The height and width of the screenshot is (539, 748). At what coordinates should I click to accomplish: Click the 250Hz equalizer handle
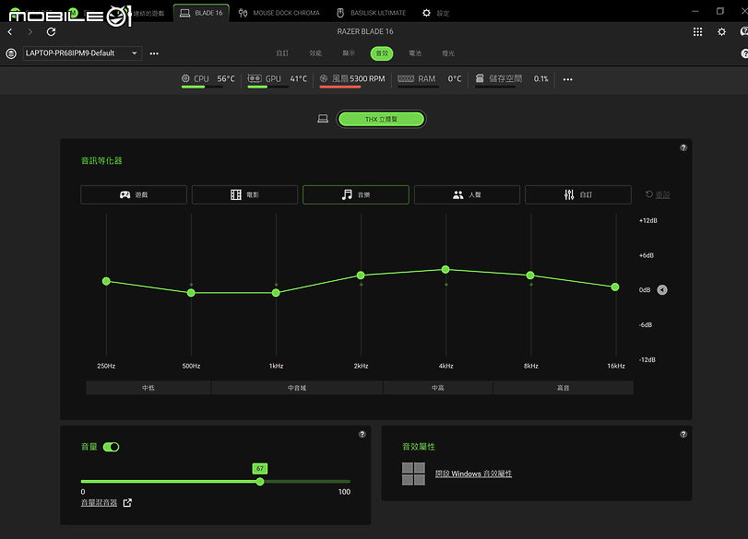tap(106, 281)
